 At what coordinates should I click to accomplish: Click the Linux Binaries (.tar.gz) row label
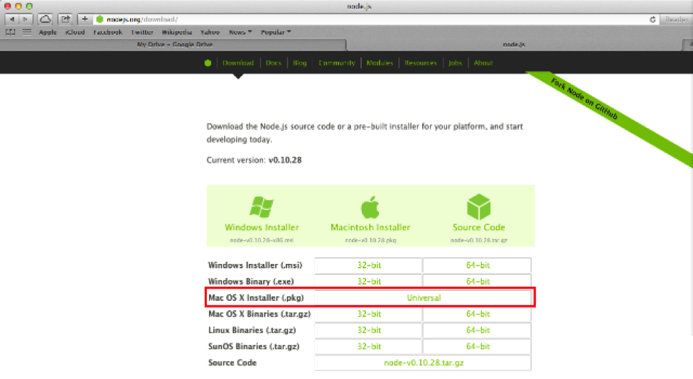pyautogui.click(x=252, y=331)
